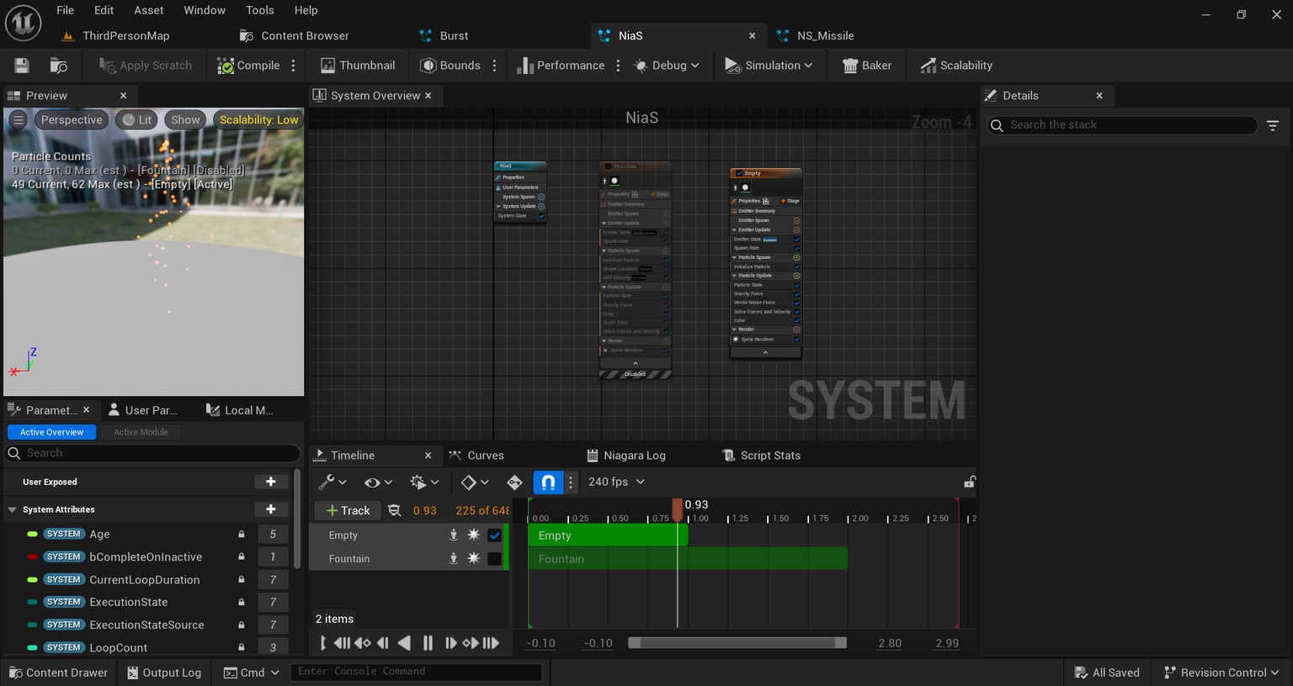Click the Browse to asset icon
This screenshot has width=1293, height=686.
(59, 66)
